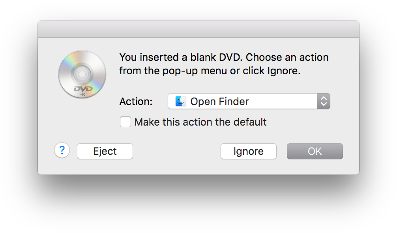Image resolution: width=397 pixels, height=233 pixels.
Task: Click the DVD logo printed on the disc
Action: coord(83,89)
